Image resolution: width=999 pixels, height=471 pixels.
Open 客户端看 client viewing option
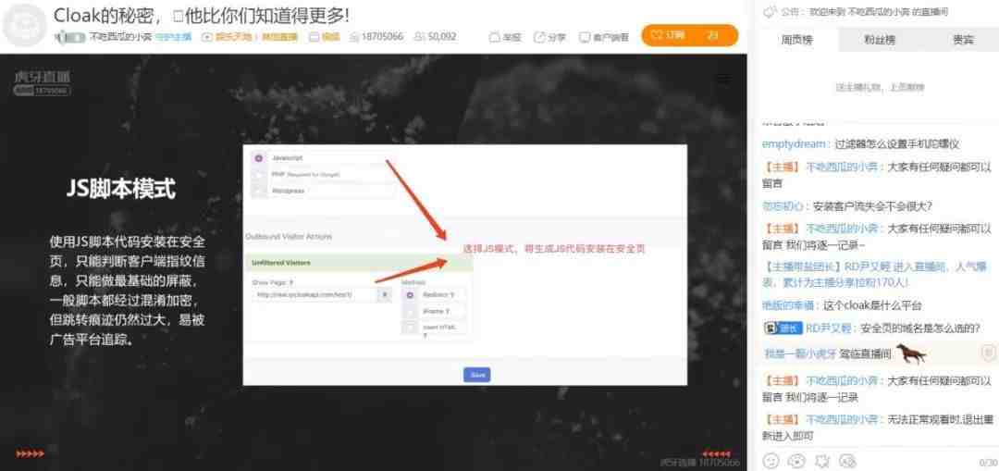[604, 38]
